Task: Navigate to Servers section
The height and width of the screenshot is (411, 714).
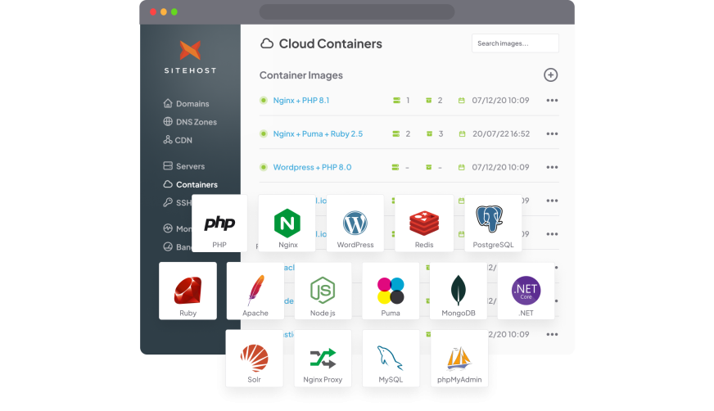Action: click(x=190, y=166)
